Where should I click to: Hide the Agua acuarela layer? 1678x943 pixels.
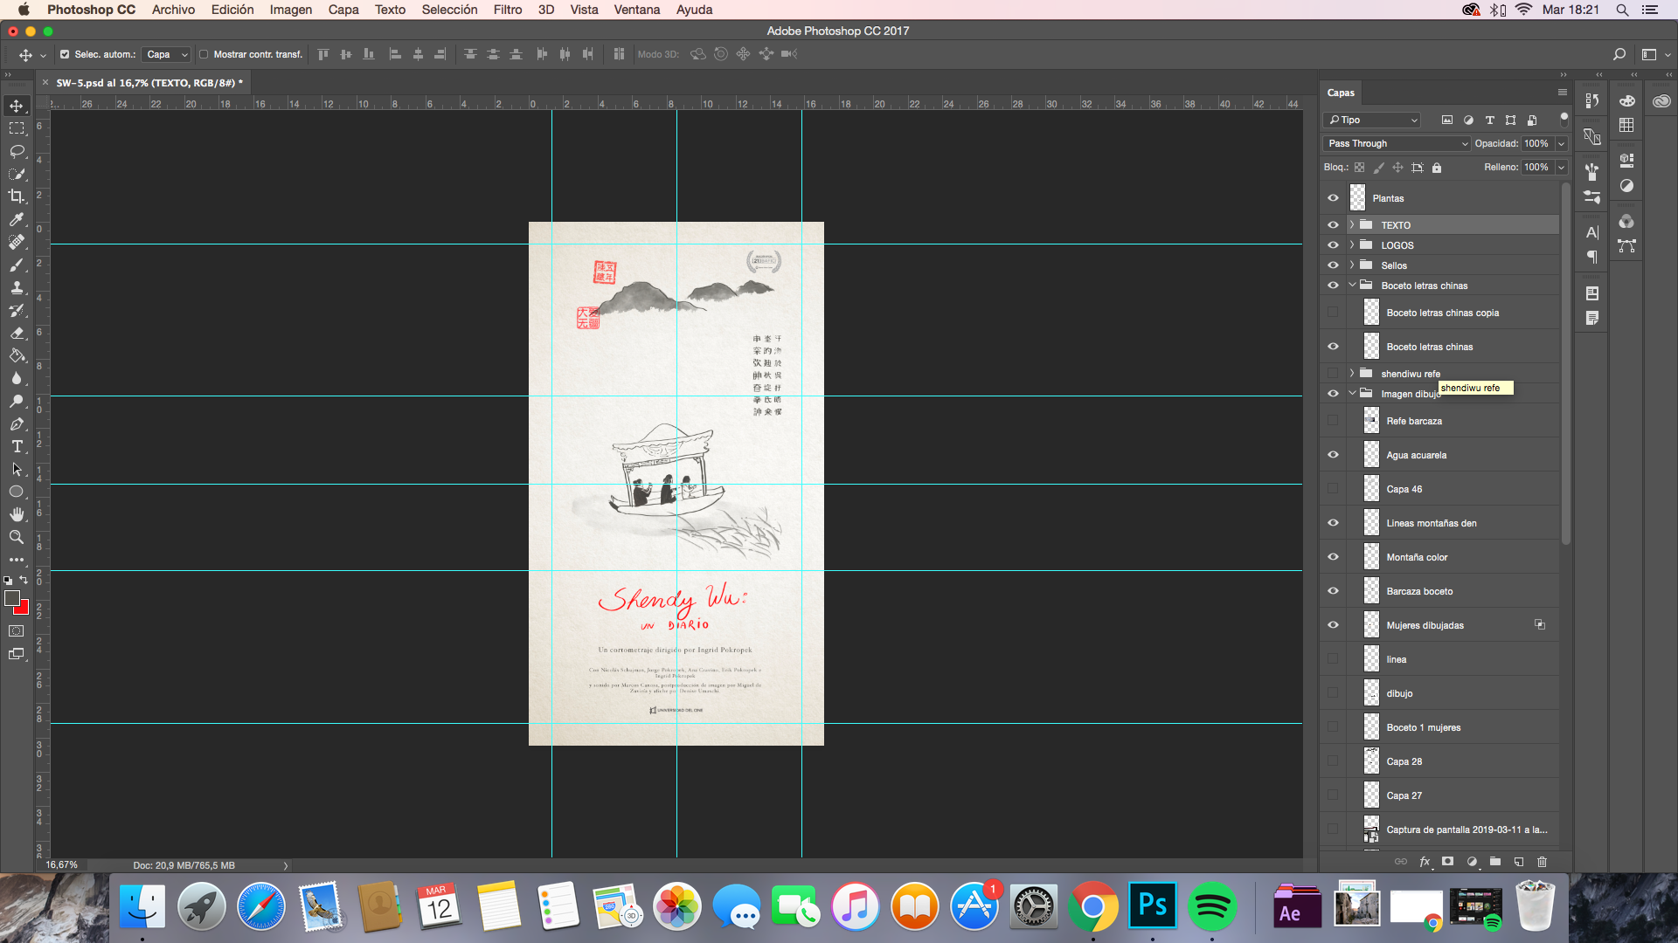coord(1333,455)
